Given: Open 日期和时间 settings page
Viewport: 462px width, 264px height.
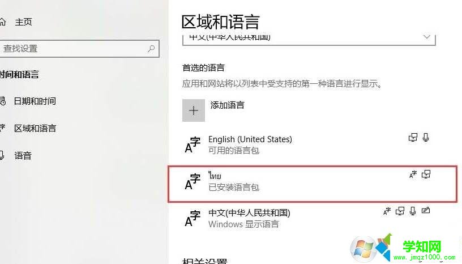Looking at the screenshot, I should [35, 101].
